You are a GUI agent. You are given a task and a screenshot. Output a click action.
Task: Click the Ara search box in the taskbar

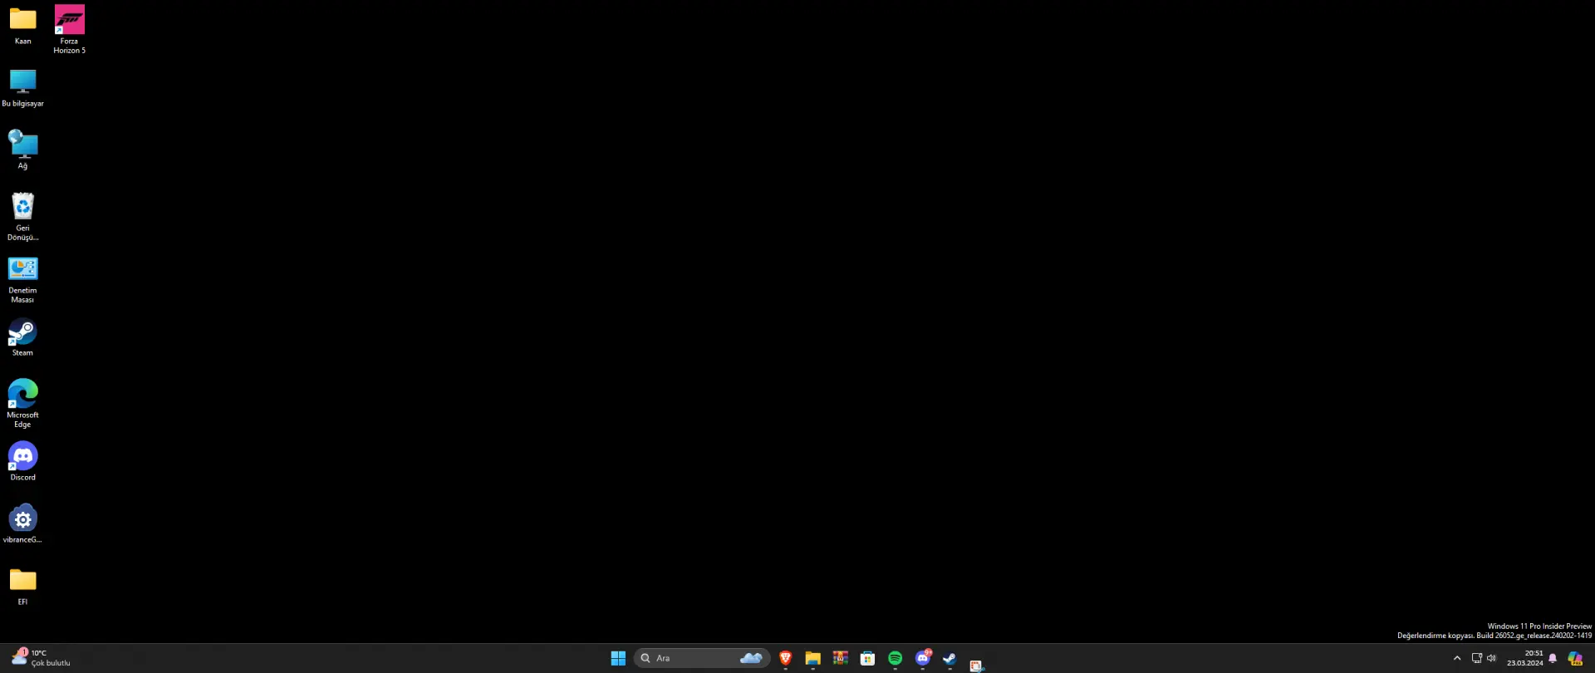(x=702, y=658)
